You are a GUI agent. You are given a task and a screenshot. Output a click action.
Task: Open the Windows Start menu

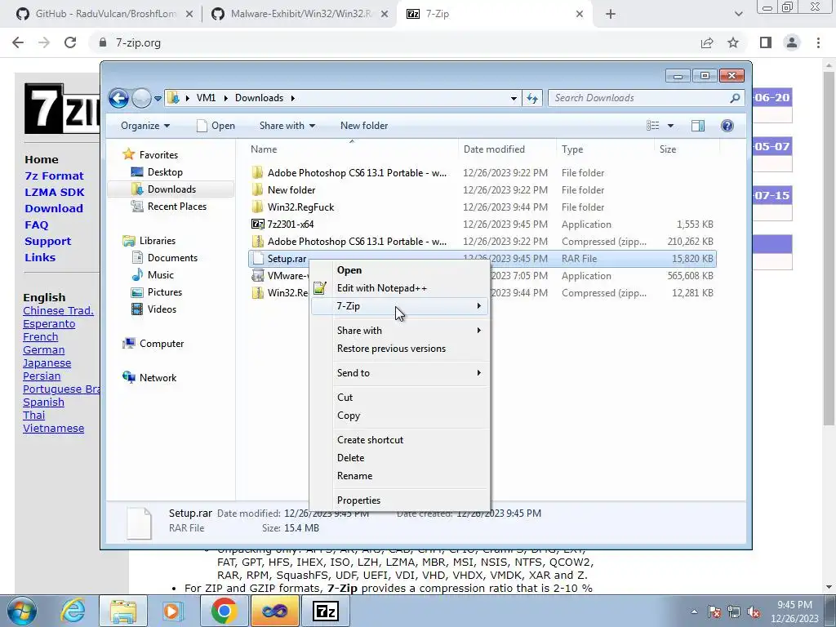(x=22, y=611)
